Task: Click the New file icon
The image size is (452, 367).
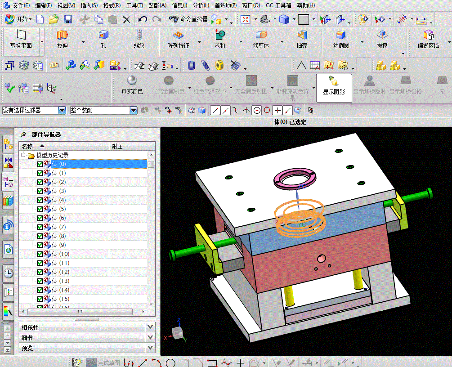Action: click(x=40, y=19)
